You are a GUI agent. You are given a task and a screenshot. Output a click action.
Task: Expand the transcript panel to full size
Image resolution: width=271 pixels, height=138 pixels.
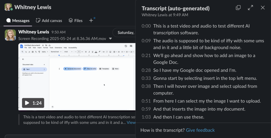click(250, 8)
